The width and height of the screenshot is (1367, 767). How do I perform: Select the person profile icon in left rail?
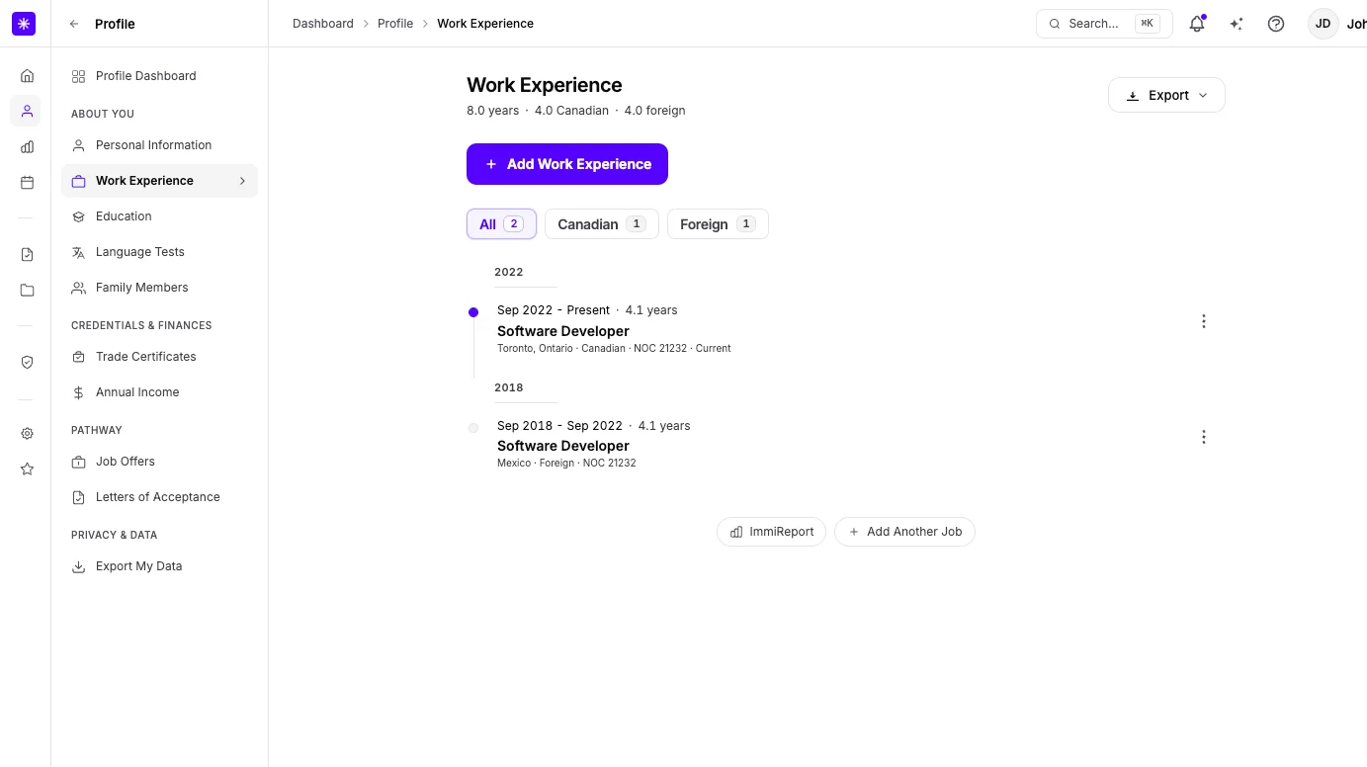coord(27,112)
